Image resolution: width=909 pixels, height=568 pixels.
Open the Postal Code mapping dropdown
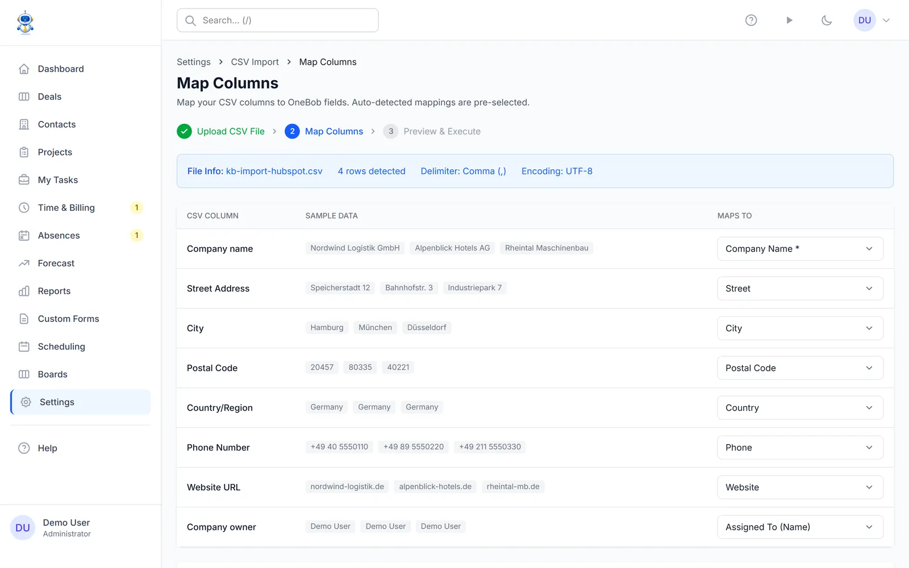800,368
